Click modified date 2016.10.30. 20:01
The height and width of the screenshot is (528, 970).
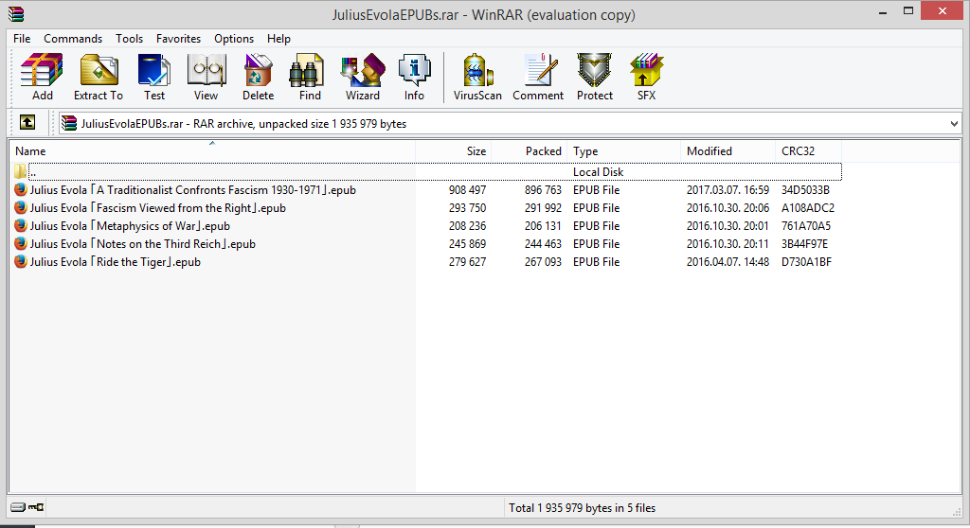pyautogui.click(x=727, y=225)
